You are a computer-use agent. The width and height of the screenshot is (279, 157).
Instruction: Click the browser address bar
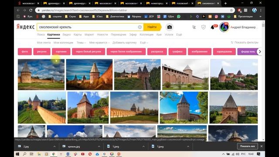pyautogui.click(x=134, y=10)
